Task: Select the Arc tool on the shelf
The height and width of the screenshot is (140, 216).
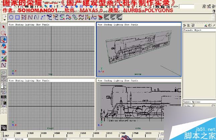Action: (x=43, y=17)
